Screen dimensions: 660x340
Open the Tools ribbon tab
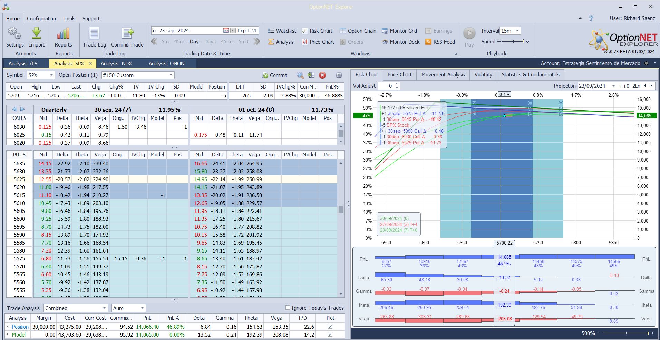click(x=69, y=18)
